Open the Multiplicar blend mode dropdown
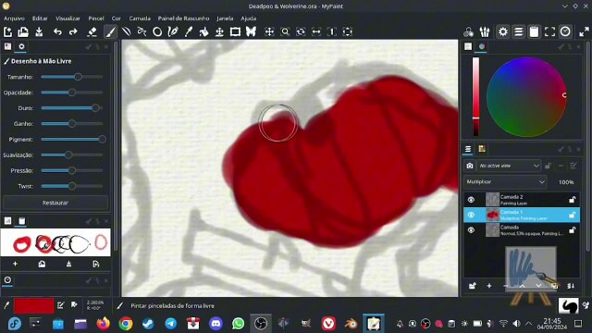The height and width of the screenshot is (333, 592). tap(505, 182)
